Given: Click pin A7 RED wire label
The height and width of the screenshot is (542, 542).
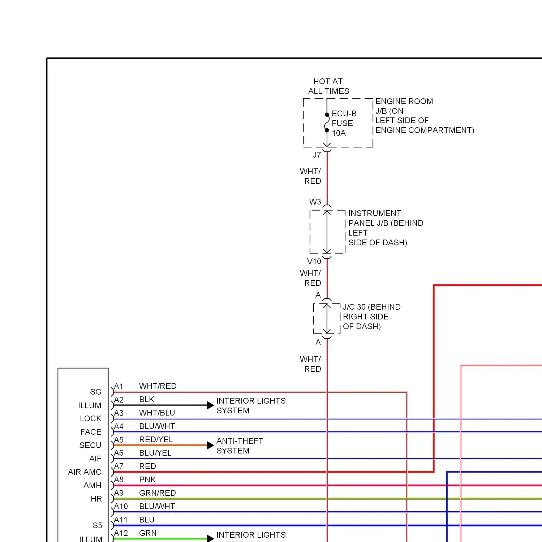Looking at the screenshot, I should click(x=147, y=466).
